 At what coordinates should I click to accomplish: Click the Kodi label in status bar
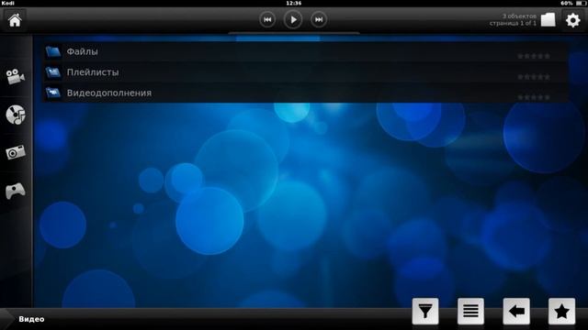[8, 3]
